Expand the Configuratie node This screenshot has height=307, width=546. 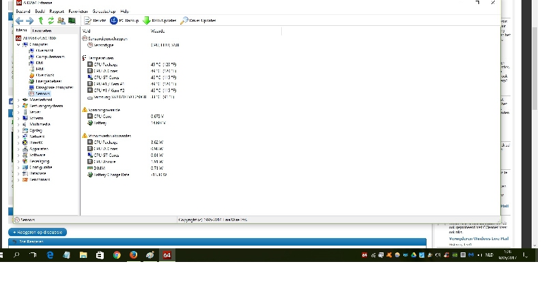(x=18, y=167)
